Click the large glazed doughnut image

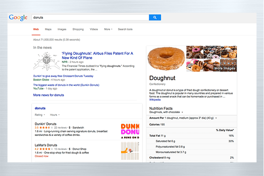click(x=166, y=59)
